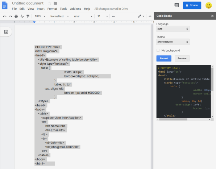Click the 'text-align: left;' line in document
The image size is (216, 169).
[x=54, y=89]
